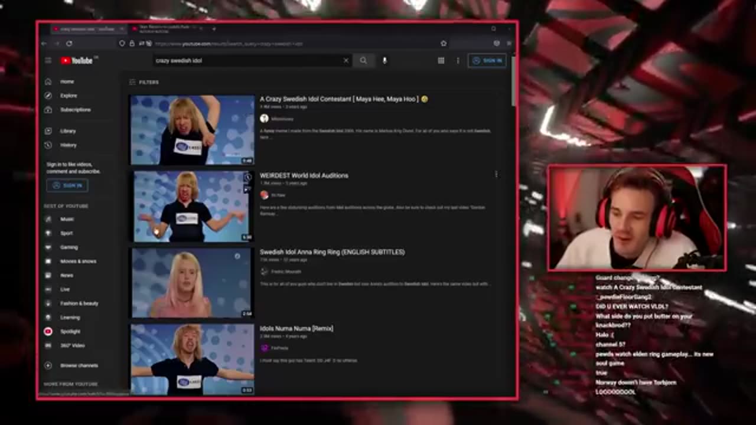This screenshot has height=425, width=756.
Task: Start voice search with the microphone icon
Action: (x=384, y=60)
